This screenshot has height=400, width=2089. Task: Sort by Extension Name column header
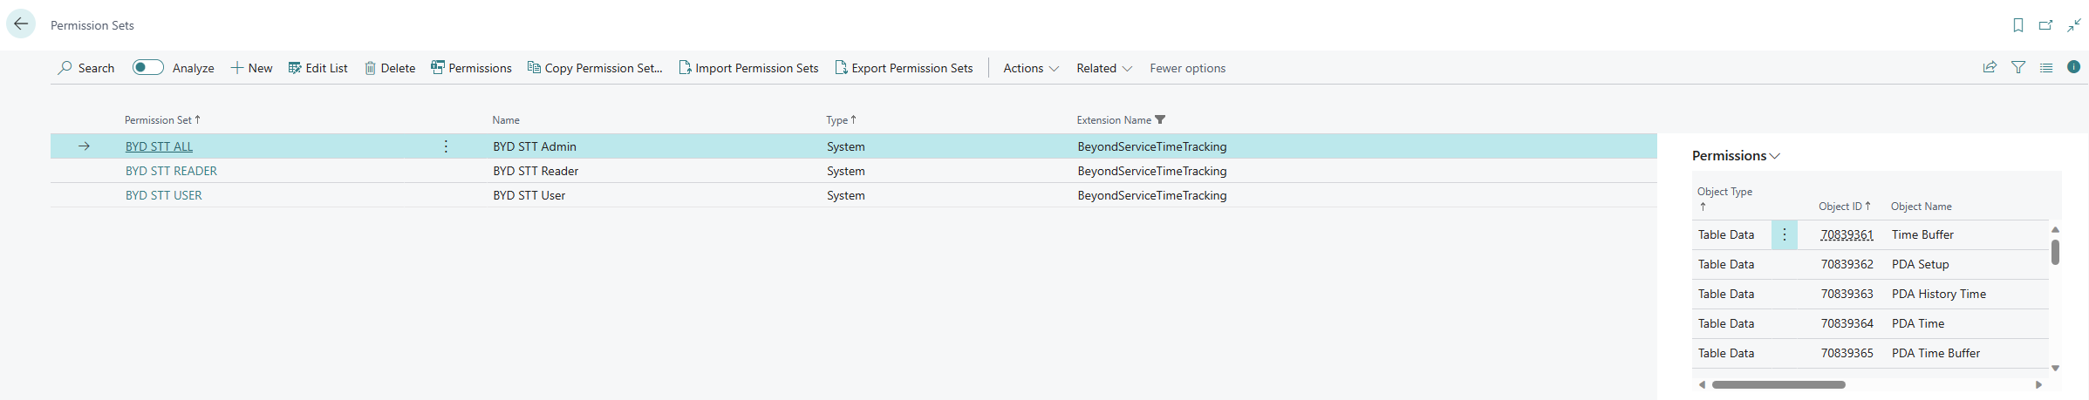pyautogui.click(x=1113, y=120)
